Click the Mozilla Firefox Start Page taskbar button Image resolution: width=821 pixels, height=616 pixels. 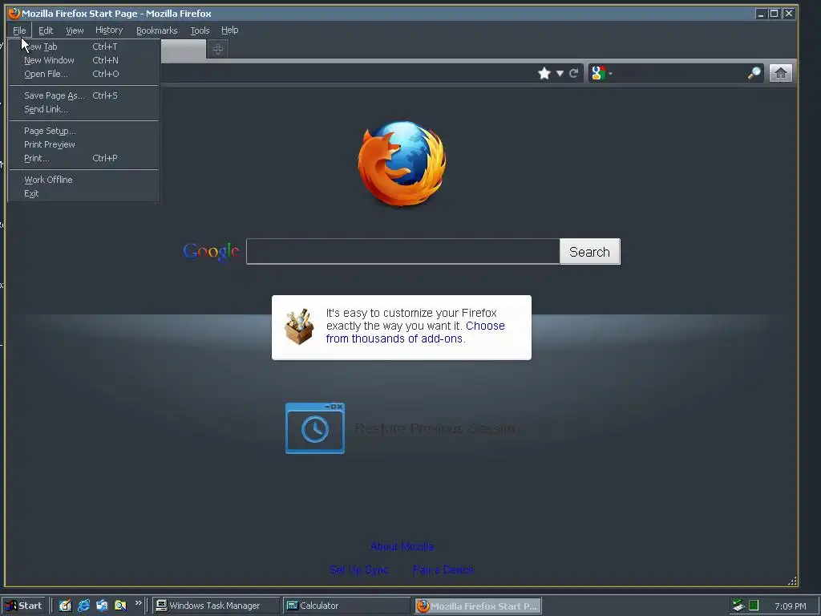(x=478, y=606)
